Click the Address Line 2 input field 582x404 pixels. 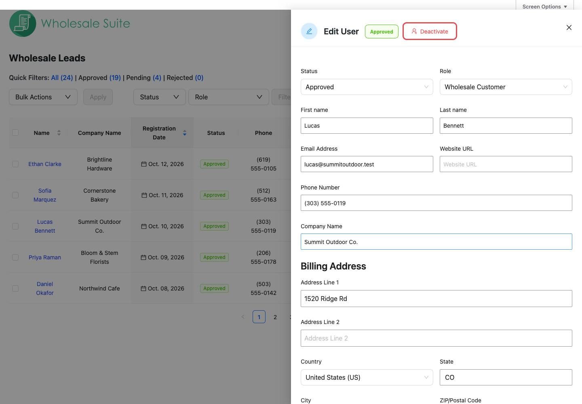tap(436, 338)
